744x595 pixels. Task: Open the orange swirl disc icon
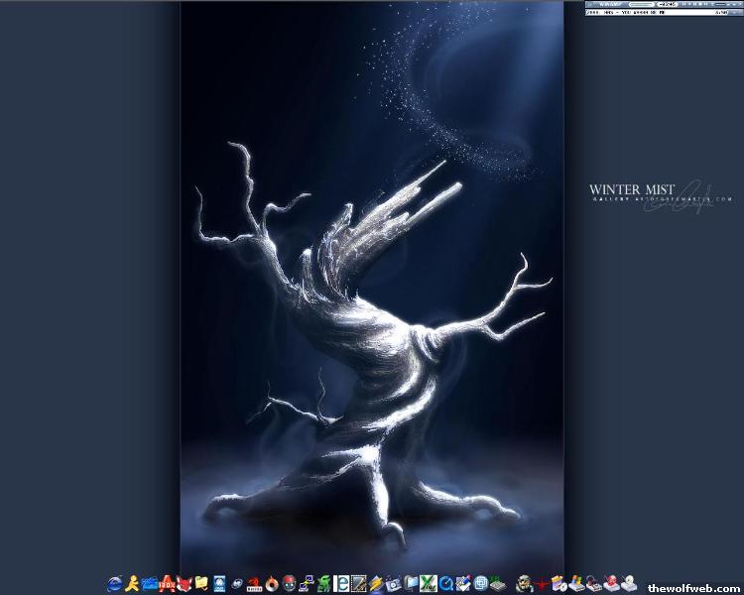[271, 583]
